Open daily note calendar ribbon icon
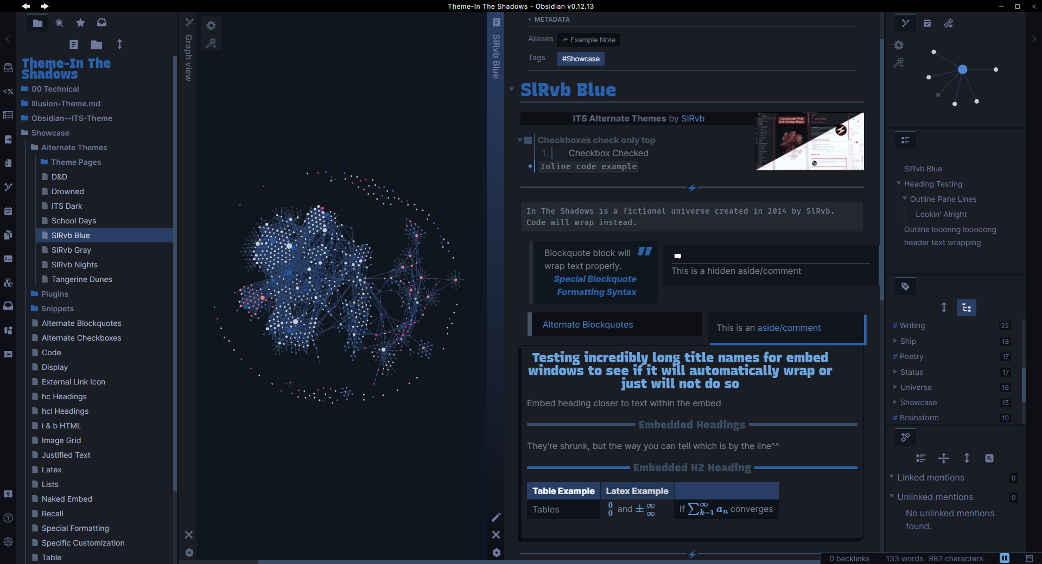1042x564 pixels. pos(8,211)
